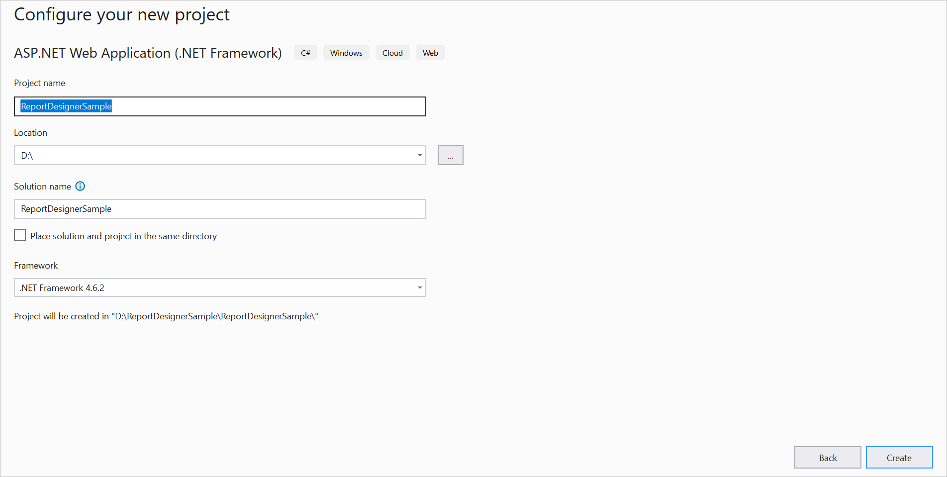Click the Solution name text field

(220, 209)
